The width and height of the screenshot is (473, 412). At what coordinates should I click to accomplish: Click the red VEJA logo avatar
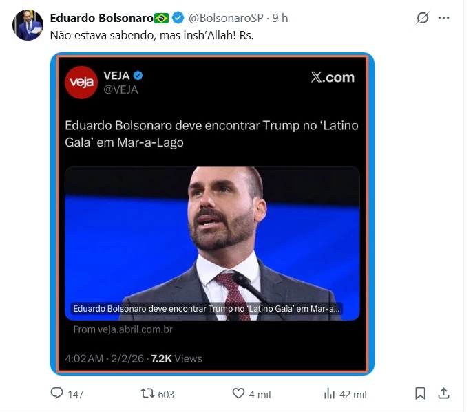81,83
